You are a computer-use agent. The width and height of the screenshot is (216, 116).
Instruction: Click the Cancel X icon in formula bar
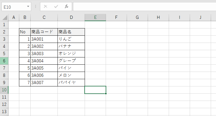[x=45, y=6]
